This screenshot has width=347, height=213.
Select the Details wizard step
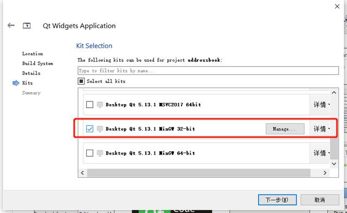31,73
